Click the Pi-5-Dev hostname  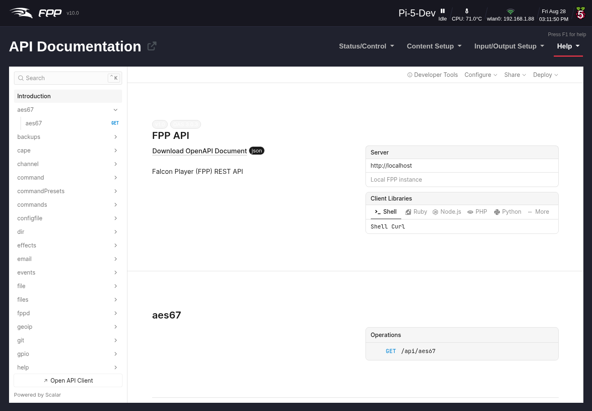click(417, 13)
